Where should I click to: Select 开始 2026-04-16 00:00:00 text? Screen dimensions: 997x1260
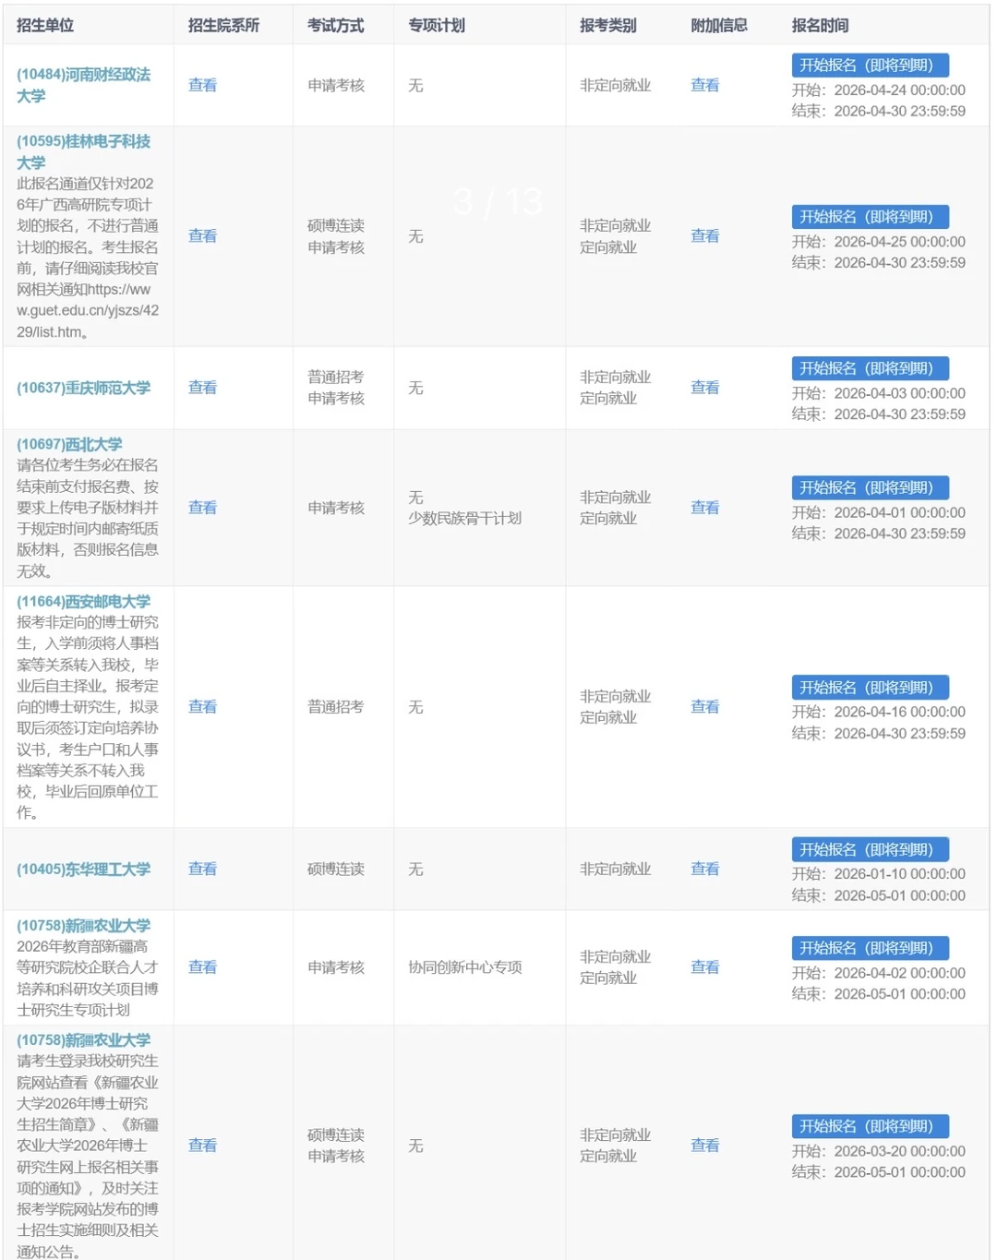(x=879, y=712)
